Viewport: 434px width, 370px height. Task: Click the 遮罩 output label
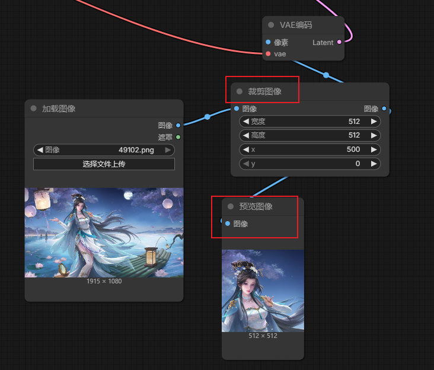(165, 137)
